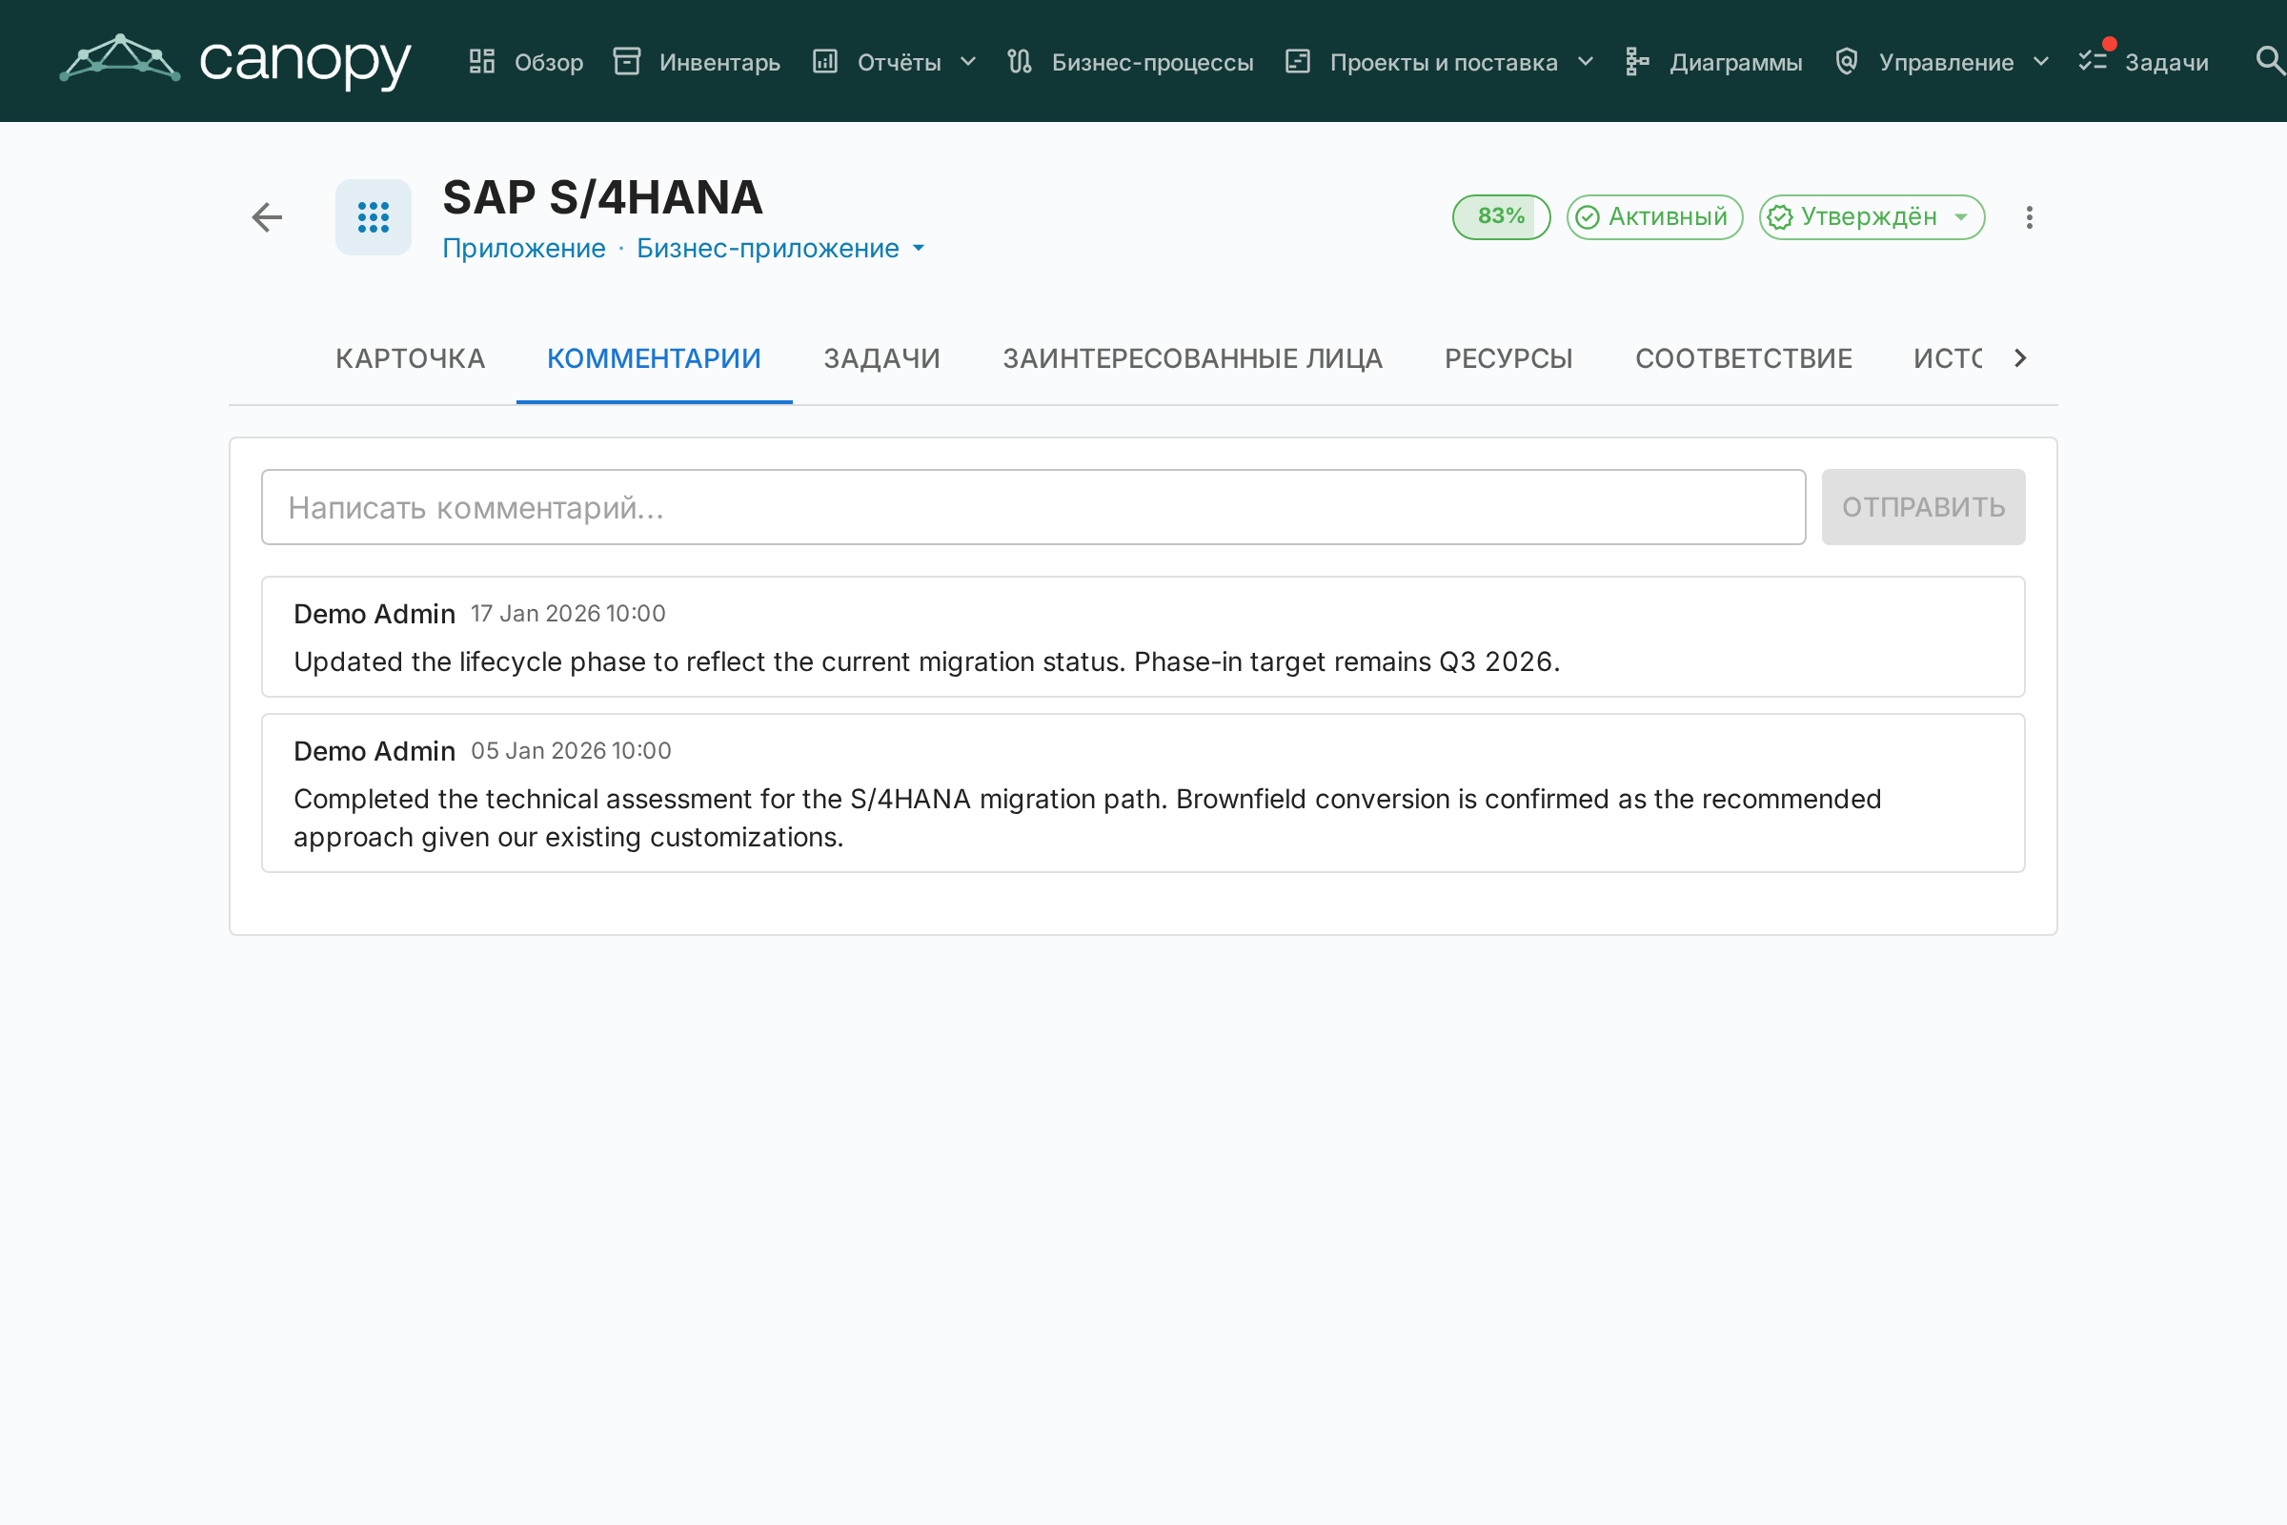Screen dimensions: 2287x1525
Task: Open the Обзор dashboard icon
Action: pos(482,61)
